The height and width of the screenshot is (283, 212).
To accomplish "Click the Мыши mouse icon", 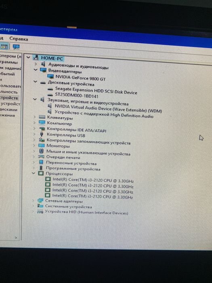I will tap(42, 151).
